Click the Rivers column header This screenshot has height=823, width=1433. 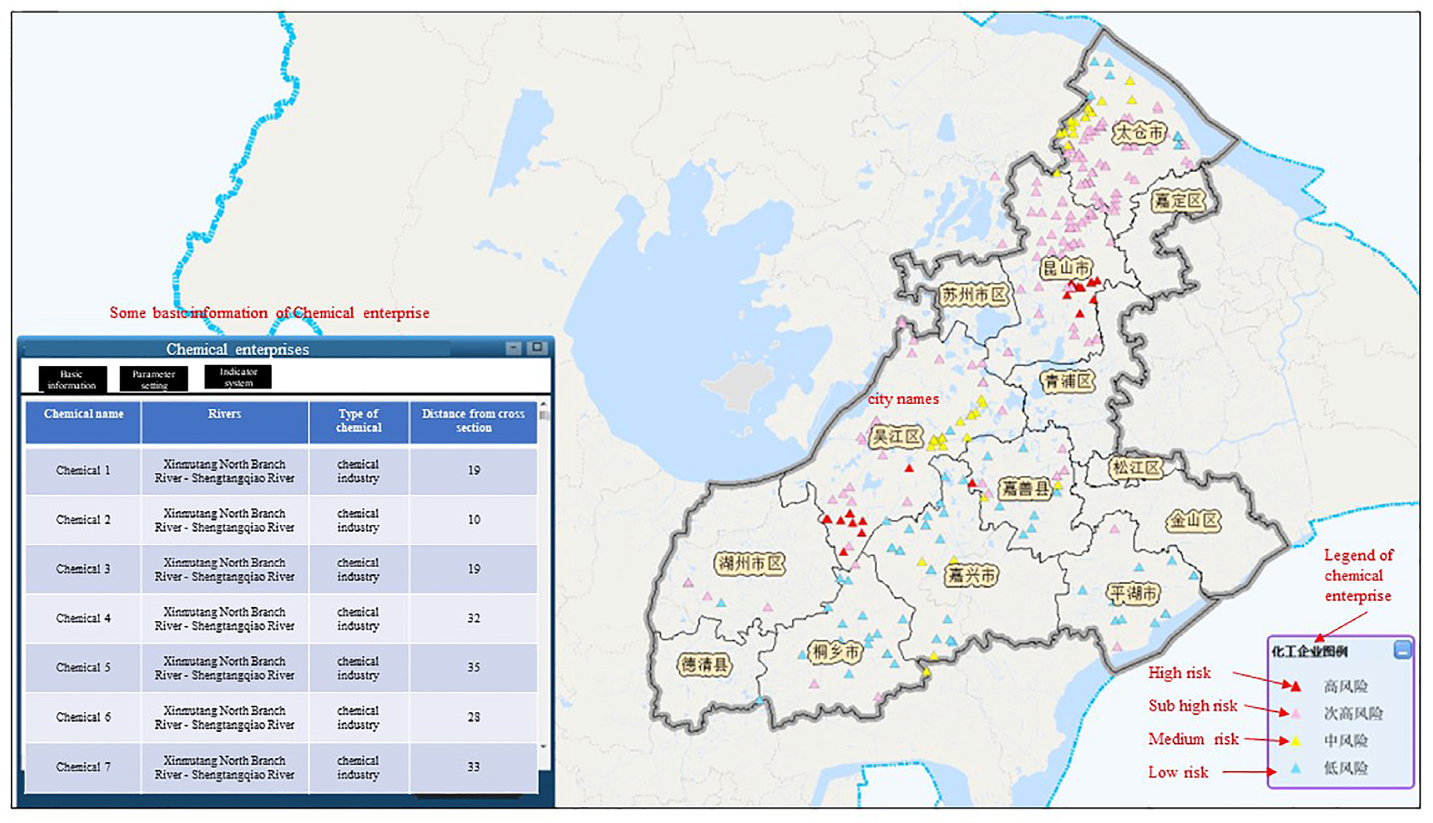pyautogui.click(x=224, y=421)
